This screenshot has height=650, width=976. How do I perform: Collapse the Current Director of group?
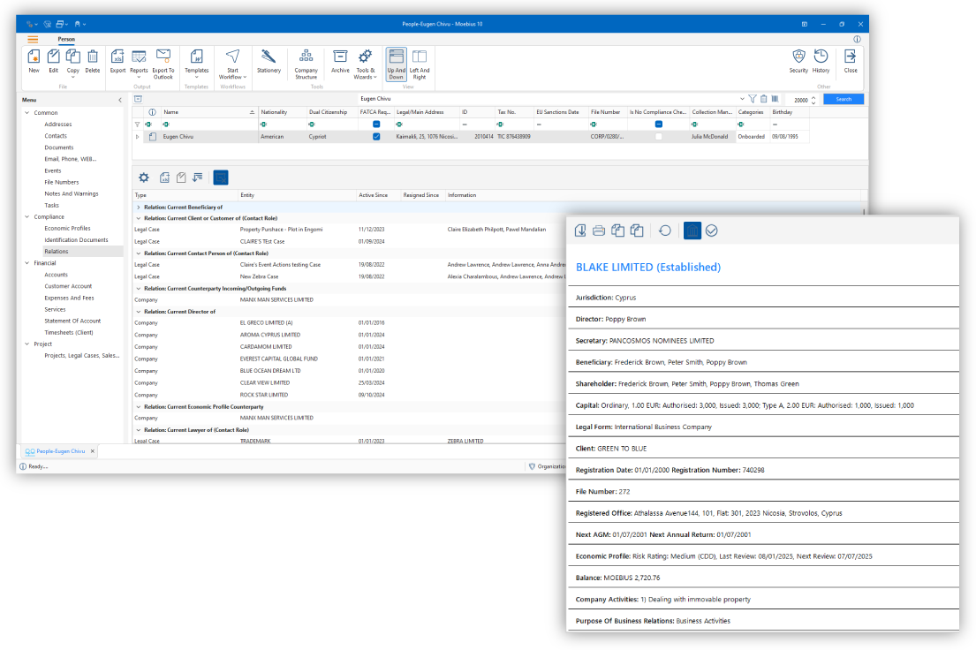tap(138, 311)
